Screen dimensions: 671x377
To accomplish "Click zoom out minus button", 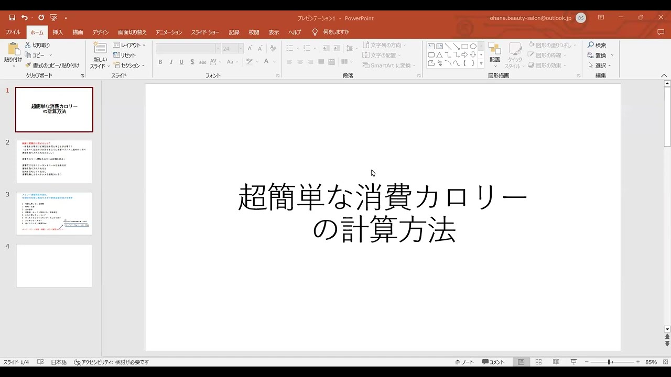I will [587, 362].
